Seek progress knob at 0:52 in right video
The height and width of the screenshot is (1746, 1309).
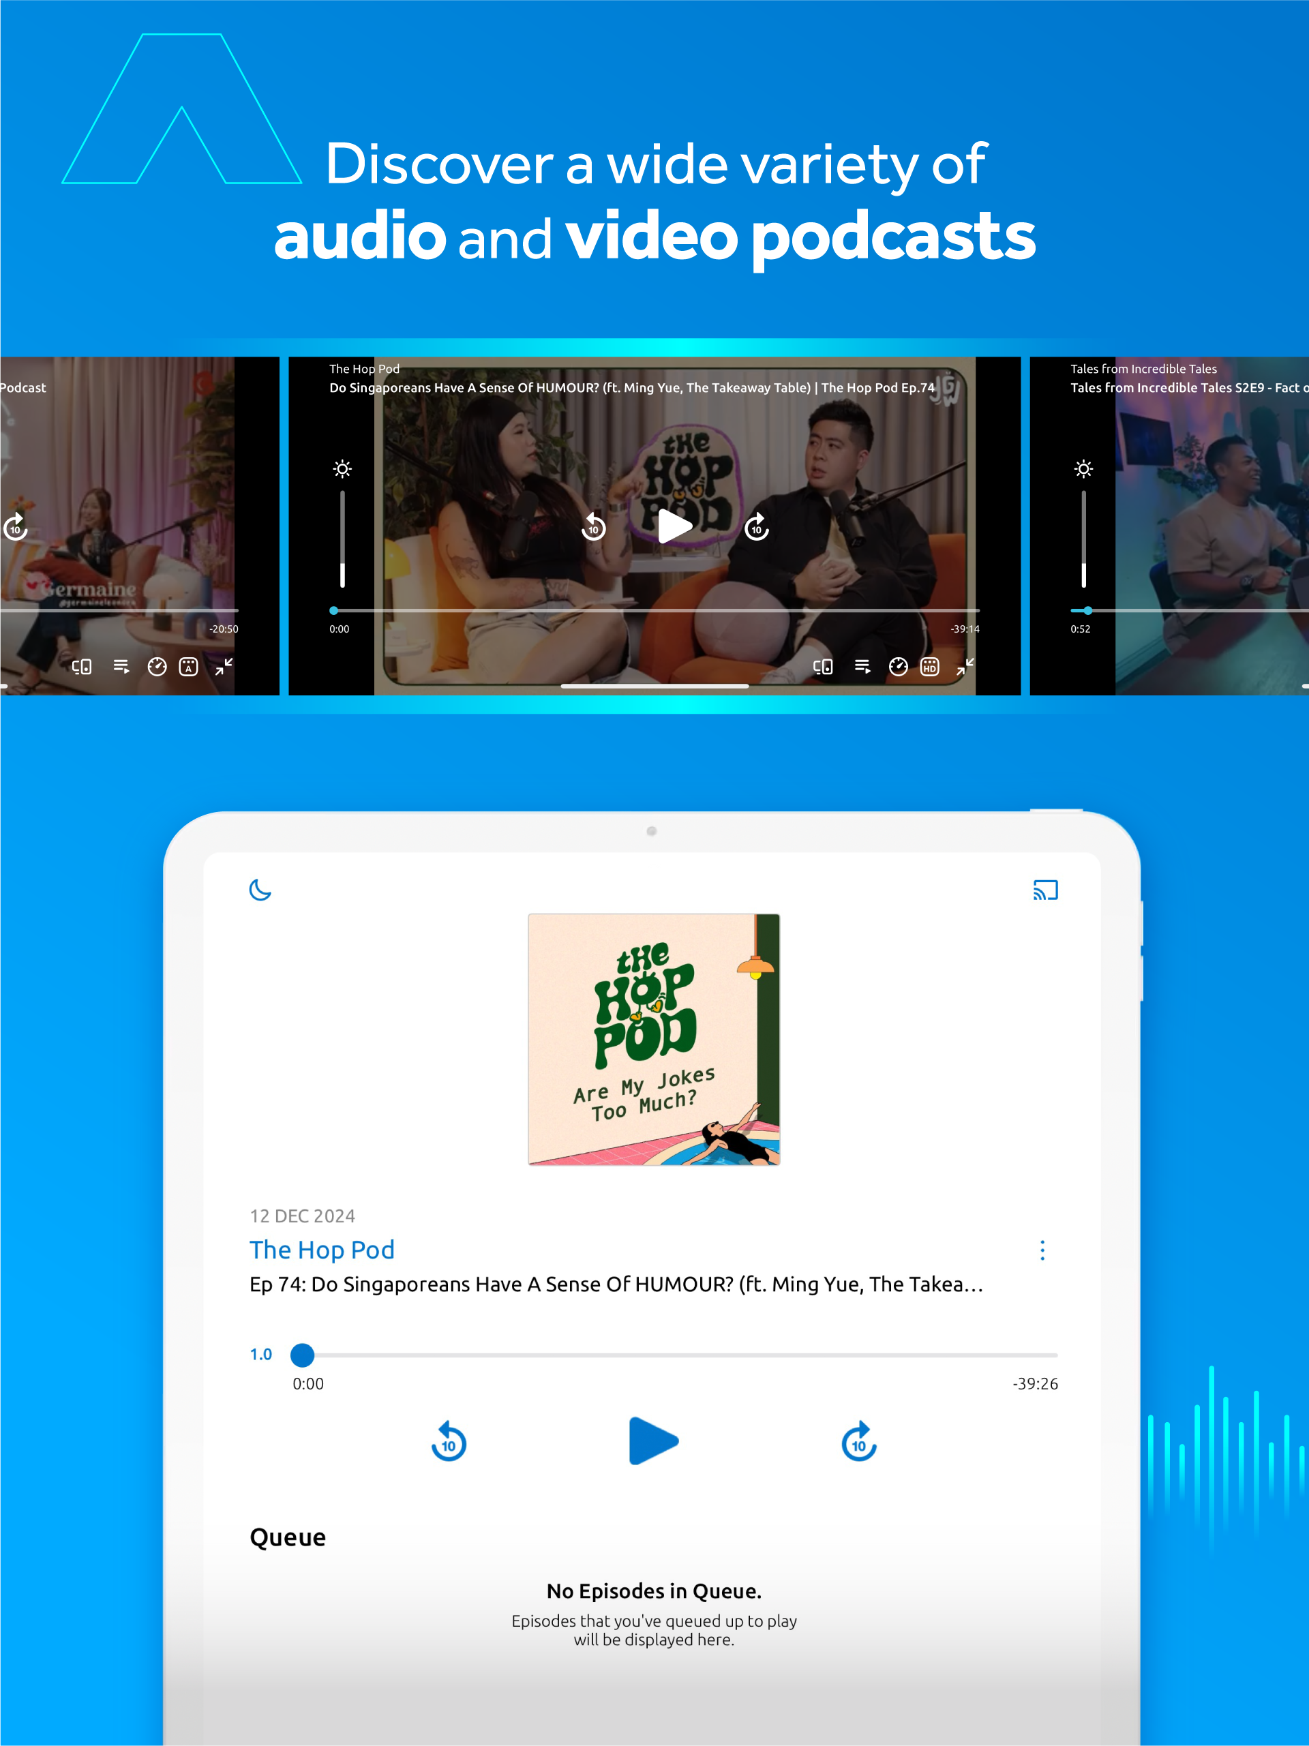1088,610
